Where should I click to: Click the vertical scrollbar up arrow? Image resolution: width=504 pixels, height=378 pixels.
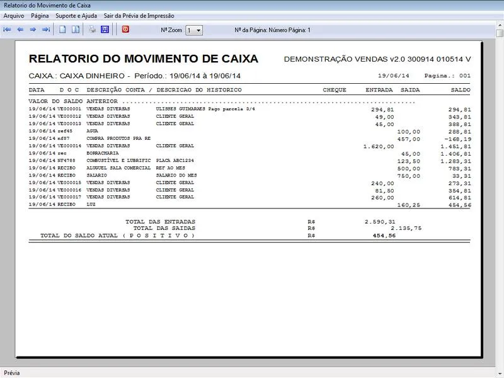point(499,33)
